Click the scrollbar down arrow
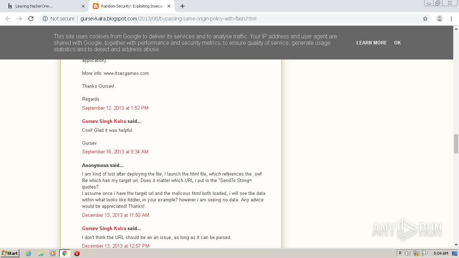Image resolution: width=459 pixels, height=258 pixels. [456, 245]
